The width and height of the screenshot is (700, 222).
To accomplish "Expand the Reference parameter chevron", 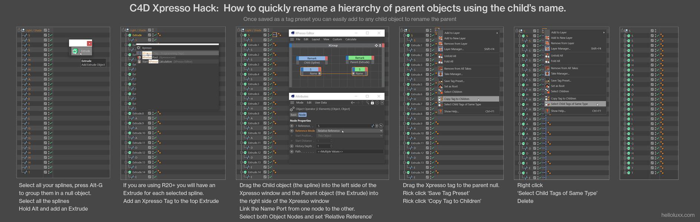I will click(296, 126).
